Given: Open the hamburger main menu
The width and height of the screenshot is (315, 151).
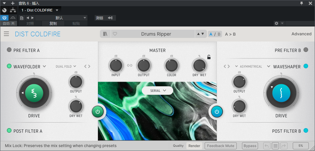Looking at the screenshot, I should (x=7, y=34).
